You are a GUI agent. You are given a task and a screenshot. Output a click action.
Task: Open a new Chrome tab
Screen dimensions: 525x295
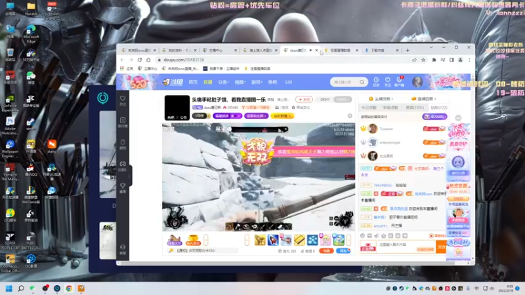pos(408,50)
